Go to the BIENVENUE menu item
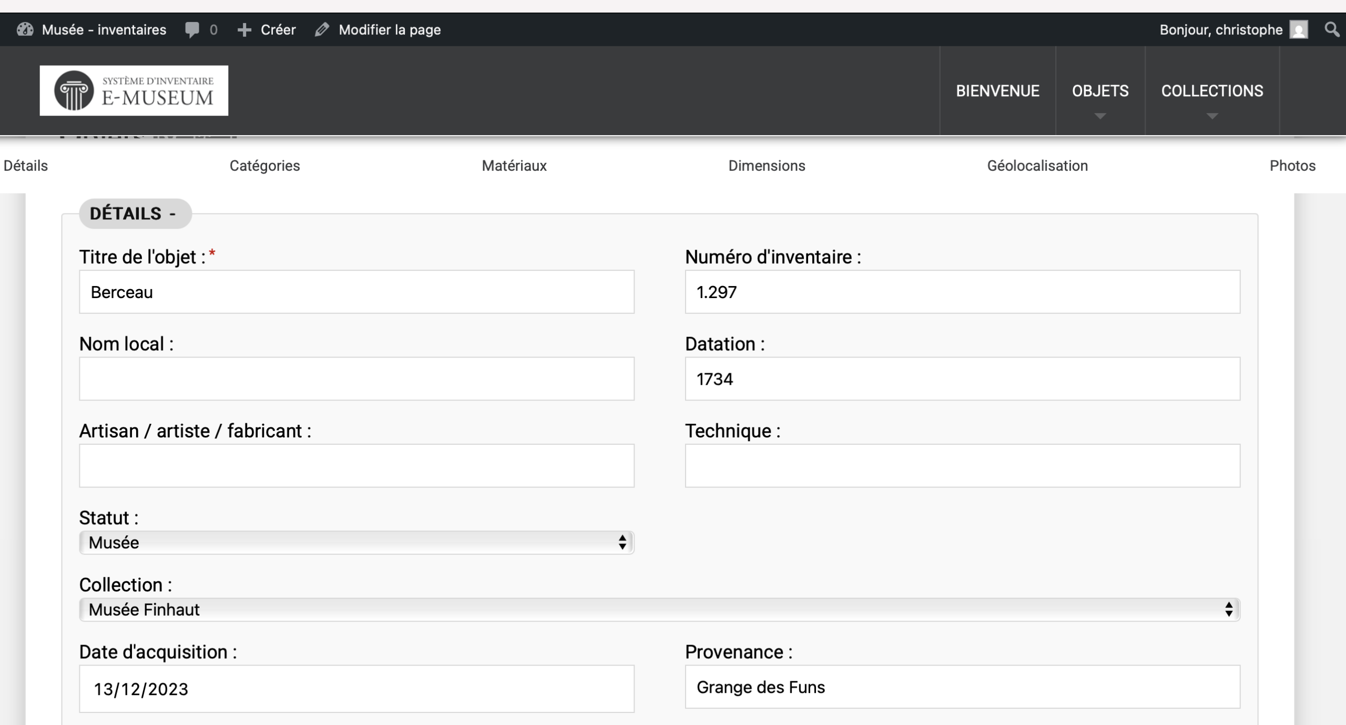1346x725 pixels. (997, 91)
